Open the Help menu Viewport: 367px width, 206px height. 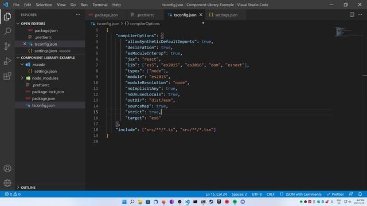click(x=116, y=5)
